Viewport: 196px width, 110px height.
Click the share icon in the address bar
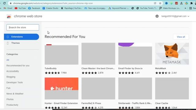coord(155,3)
